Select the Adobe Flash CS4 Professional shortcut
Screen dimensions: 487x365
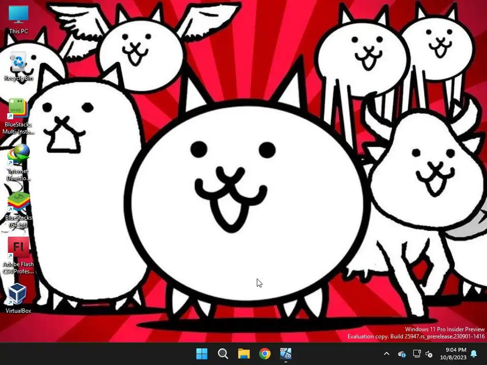point(19,256)
